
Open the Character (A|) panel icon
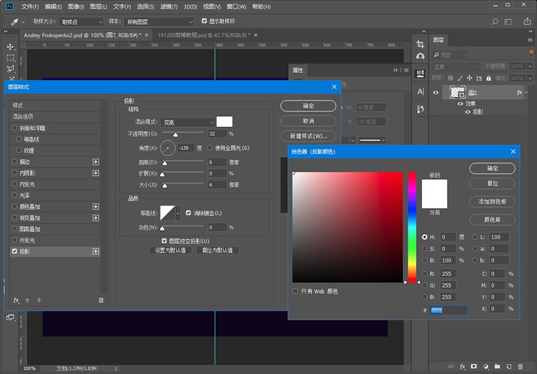(x=420, y=92)
